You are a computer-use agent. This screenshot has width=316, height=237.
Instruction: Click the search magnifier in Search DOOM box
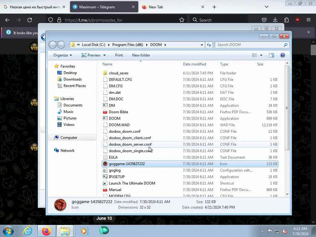(x=285, y=45)
